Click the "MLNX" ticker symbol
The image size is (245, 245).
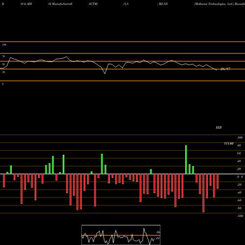point(163,4)
